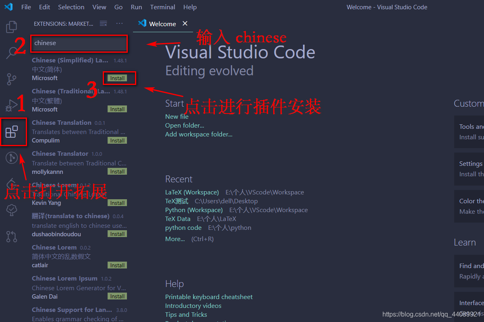Open Introductory videos link
The image size is (484, 322).
[x=193, y=306]
